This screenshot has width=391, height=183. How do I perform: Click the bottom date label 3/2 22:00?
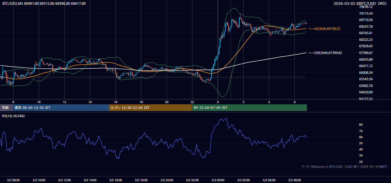click(192, 180)
